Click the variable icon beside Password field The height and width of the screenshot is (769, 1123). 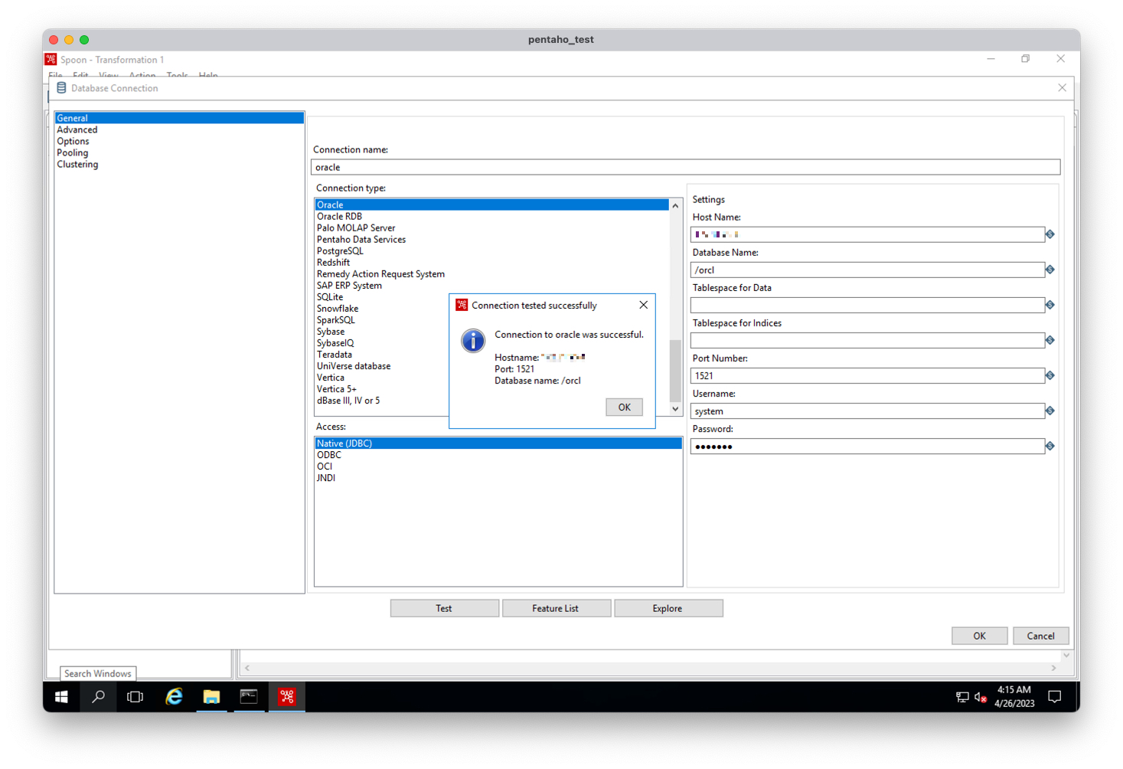(x=1050, y=446)
